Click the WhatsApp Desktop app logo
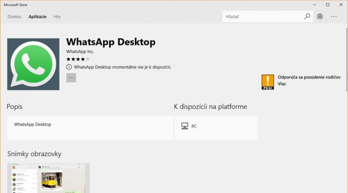 coord(33,64)
